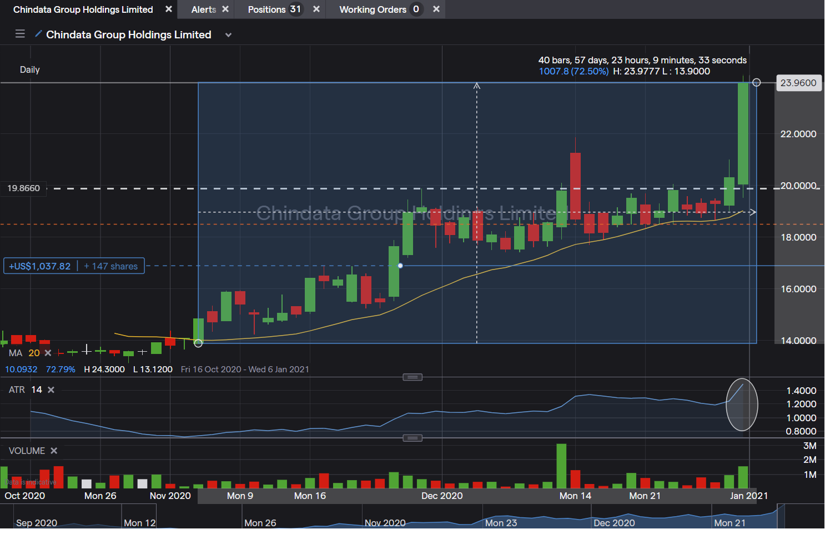
Task: Expand the Chindata Group Holdings dropdown arrow
Action: (228, 35)
